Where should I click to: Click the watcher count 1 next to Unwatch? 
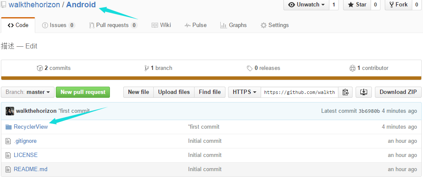coord(334,5)
